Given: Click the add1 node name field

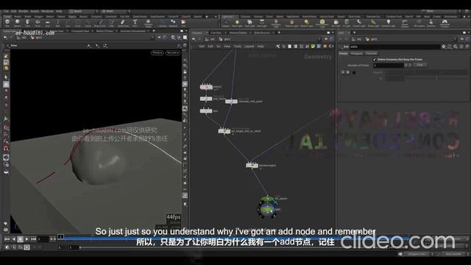Looking at the screenshot, I should coord(394,46).
